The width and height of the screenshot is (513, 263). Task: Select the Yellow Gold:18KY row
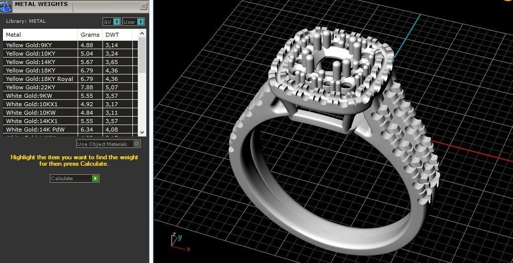click(71, 70)
